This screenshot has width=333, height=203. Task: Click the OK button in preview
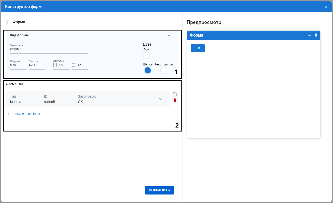click(198, 48)
